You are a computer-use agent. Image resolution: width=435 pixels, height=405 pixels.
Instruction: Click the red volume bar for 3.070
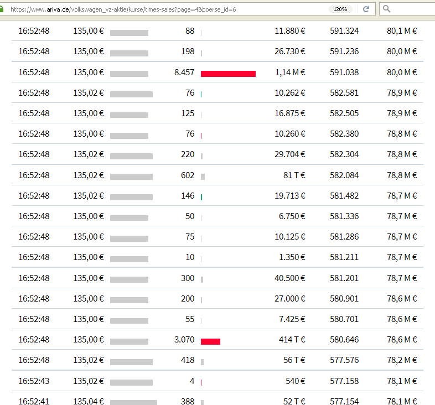(x=210, y=341)
